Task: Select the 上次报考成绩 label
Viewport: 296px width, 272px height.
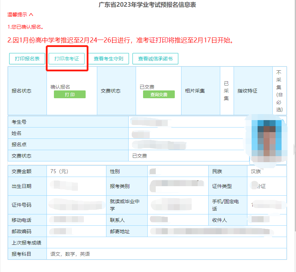Action: click(x=27, y=243)
